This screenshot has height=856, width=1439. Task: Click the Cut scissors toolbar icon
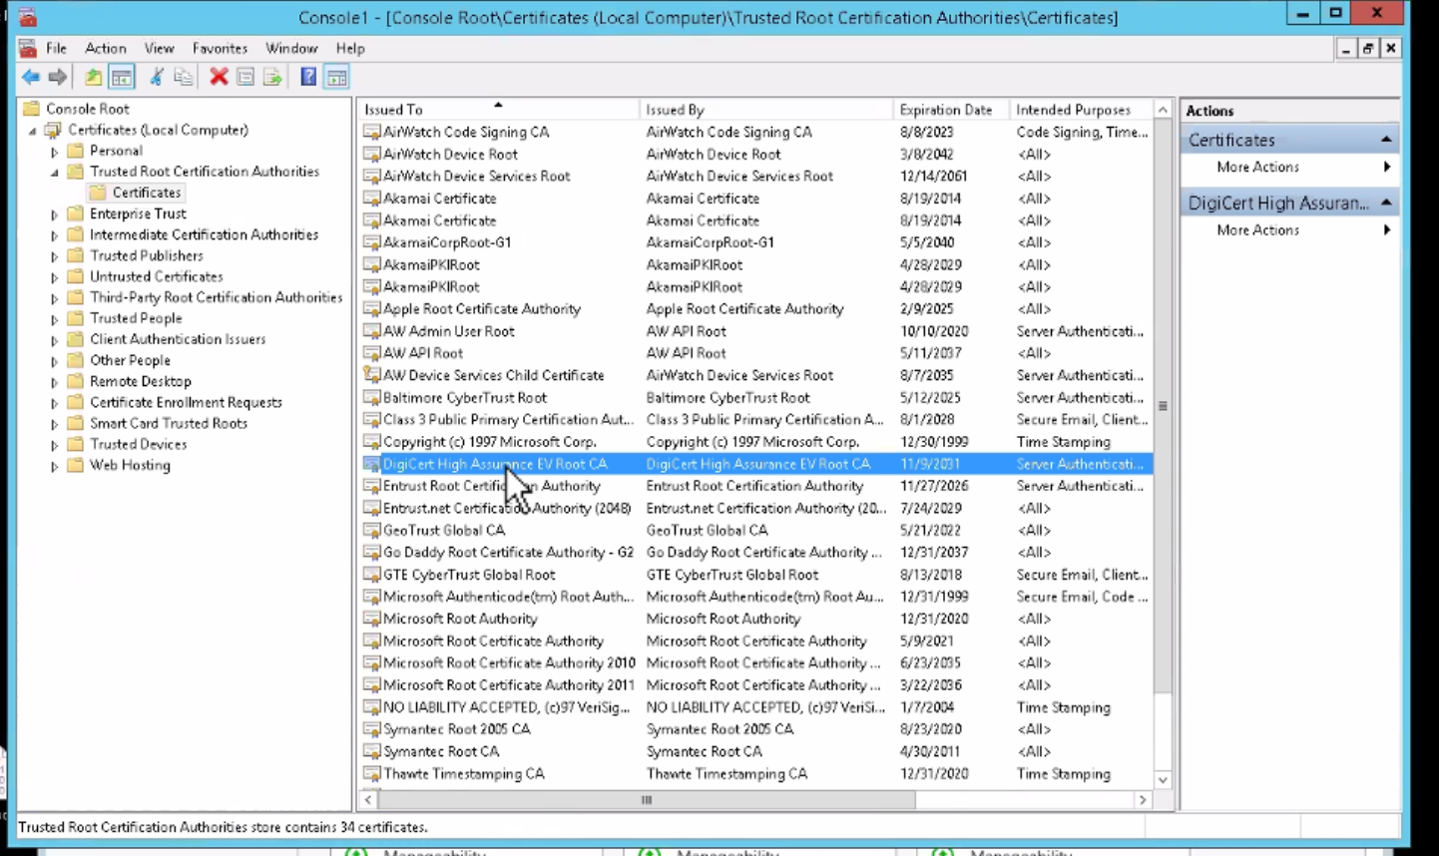(x=157, y=78)
